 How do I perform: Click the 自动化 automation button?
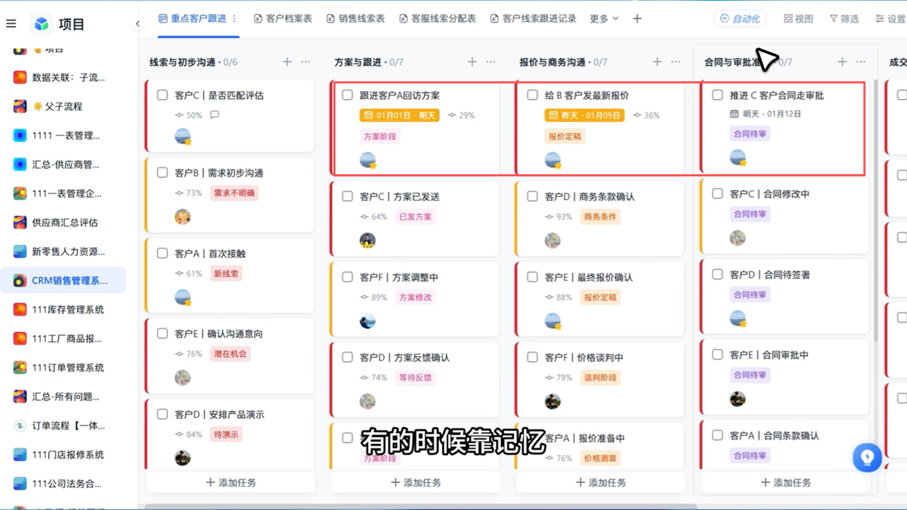coord(740,19)
